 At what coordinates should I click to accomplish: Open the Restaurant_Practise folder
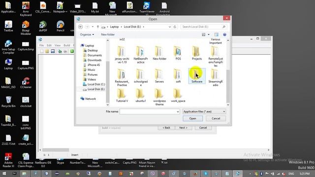pos(122,78)
